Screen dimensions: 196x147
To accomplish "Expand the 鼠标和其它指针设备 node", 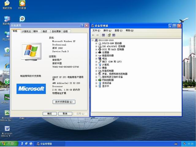I will (x=96, y=77).
